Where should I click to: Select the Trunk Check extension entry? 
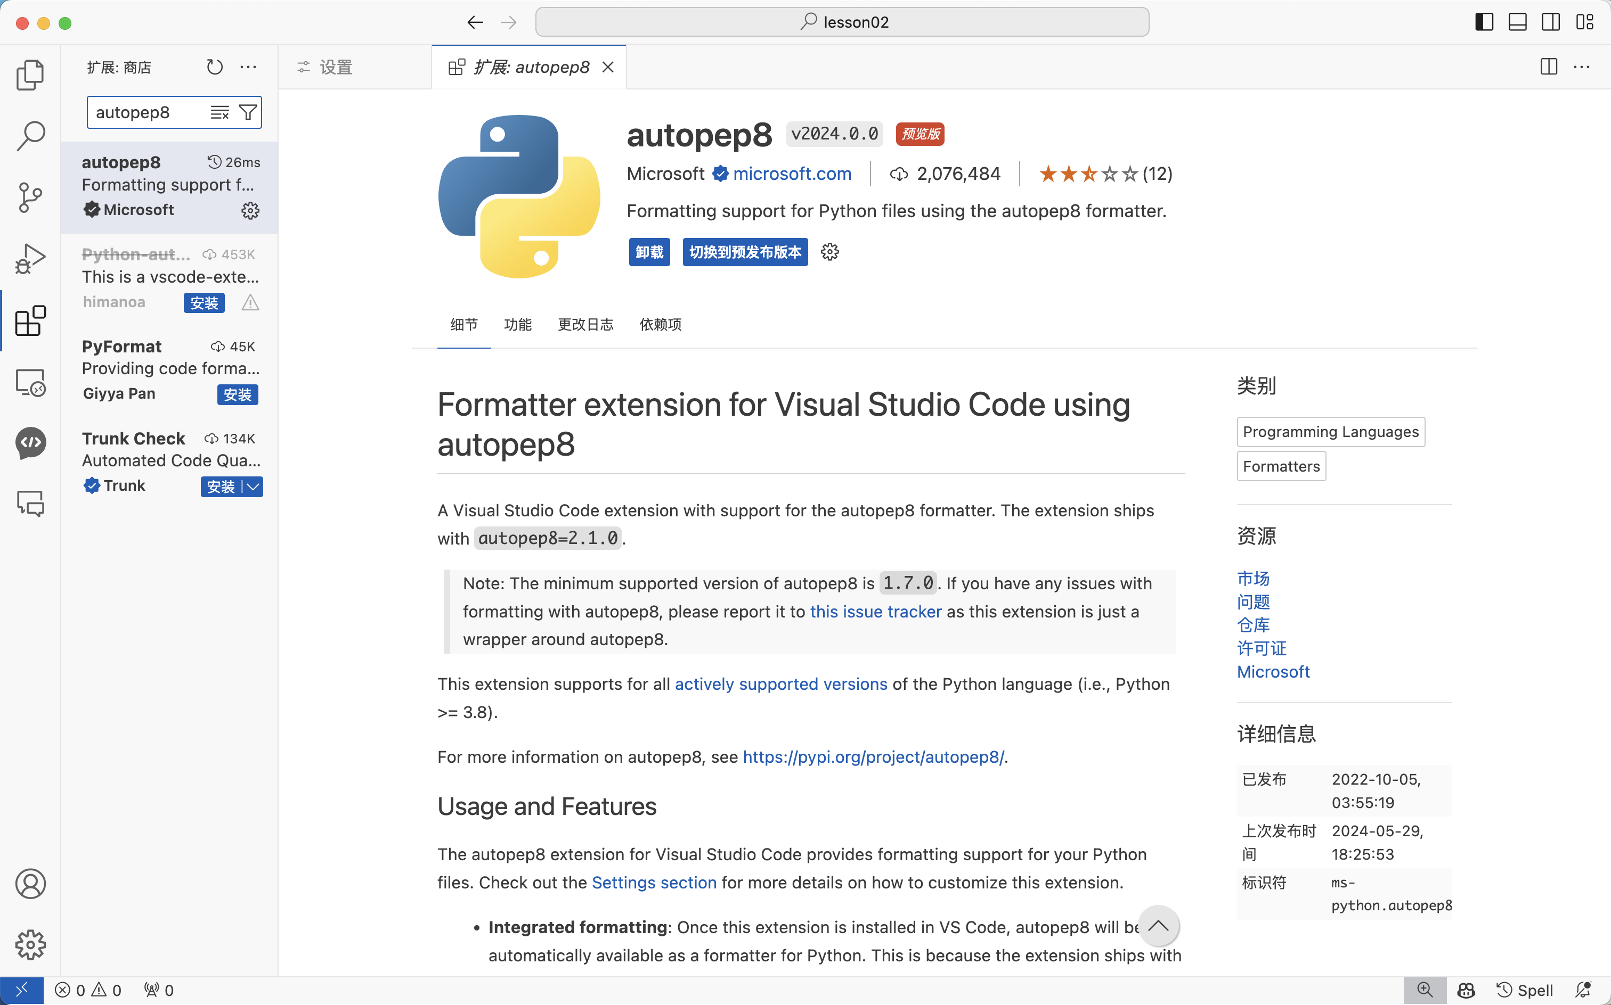169,463
